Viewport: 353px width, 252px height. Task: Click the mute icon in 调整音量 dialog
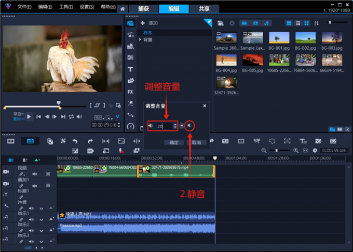tap(189, 126)
